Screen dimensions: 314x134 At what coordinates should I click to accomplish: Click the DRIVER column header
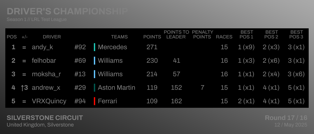[x=52, y=37]
